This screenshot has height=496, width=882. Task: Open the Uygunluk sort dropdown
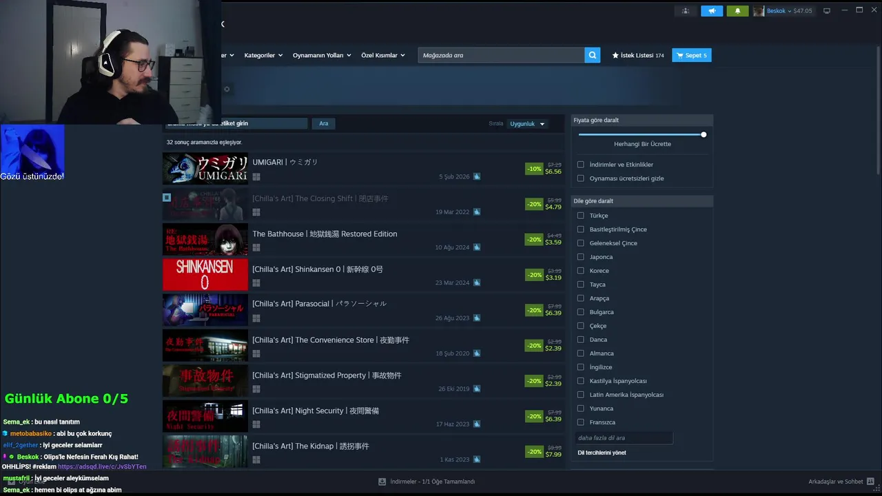[527, 124]
